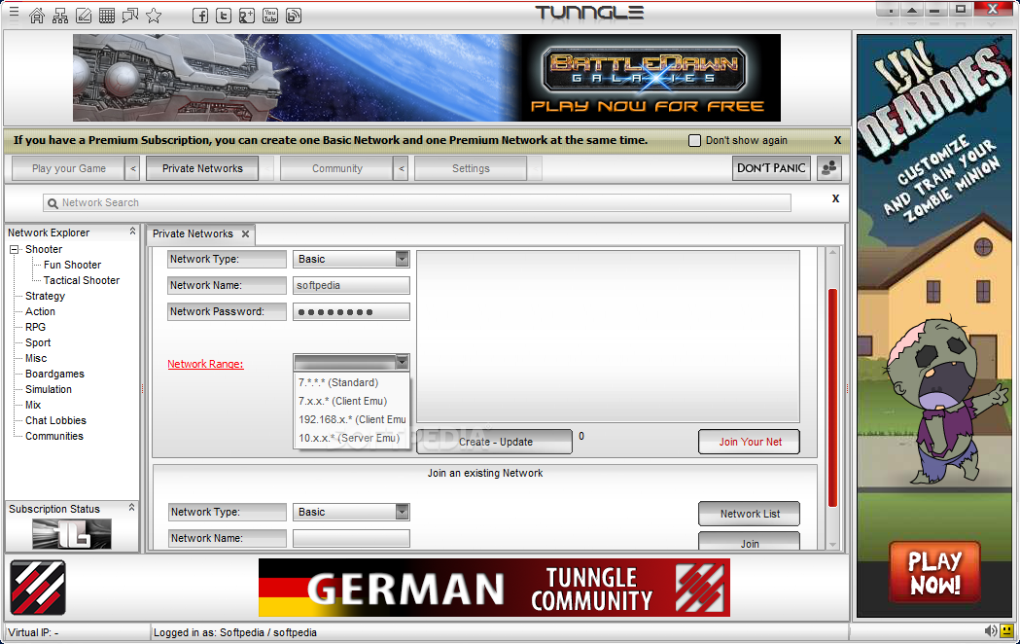Switch to the Play your Game tab
The width and height of the screenshot is (1020, 644).
point(68,168)
